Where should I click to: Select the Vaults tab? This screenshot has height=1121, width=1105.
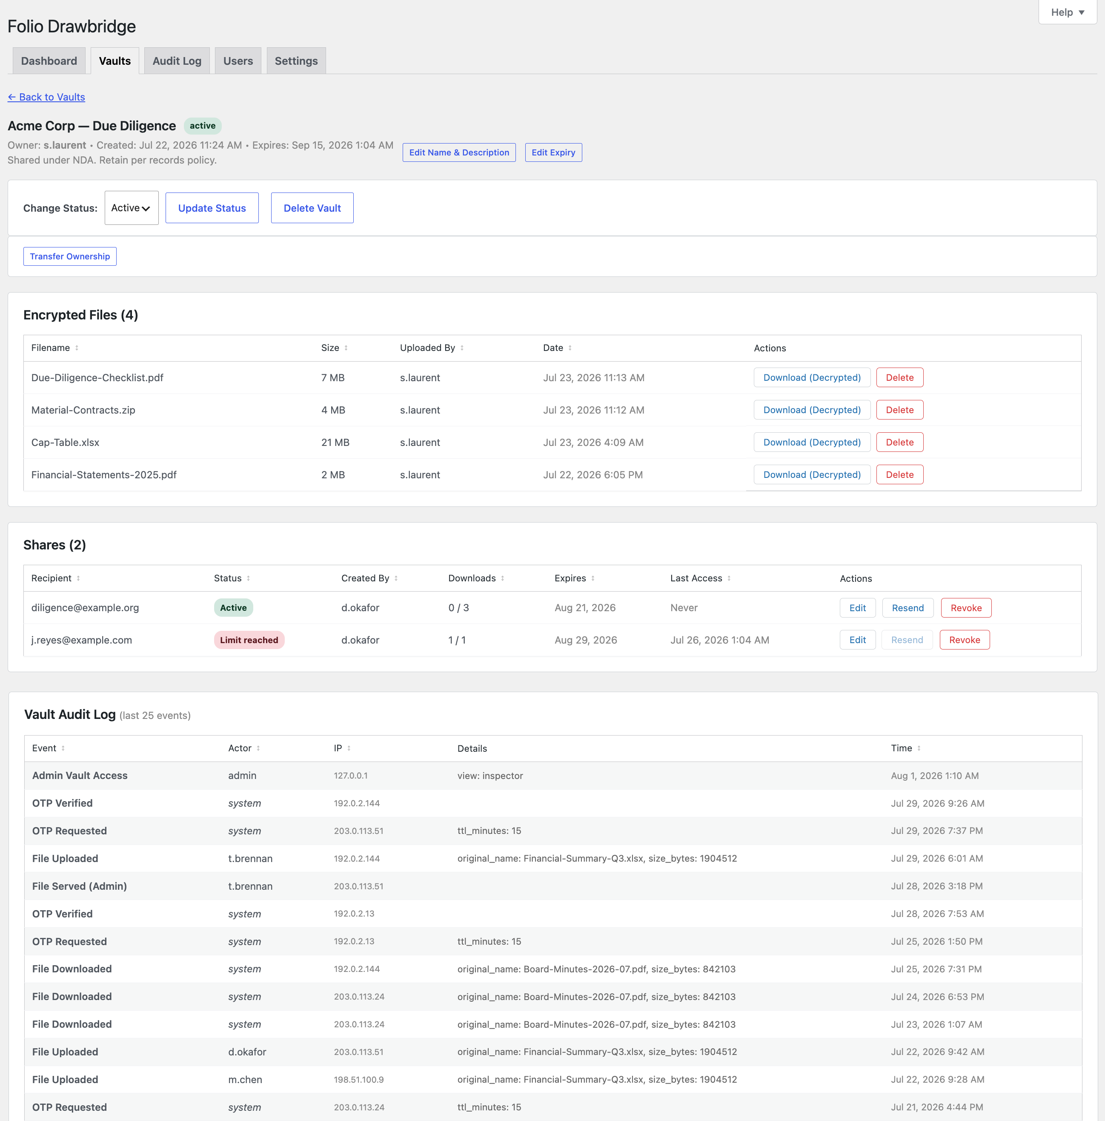coord(115,61)
